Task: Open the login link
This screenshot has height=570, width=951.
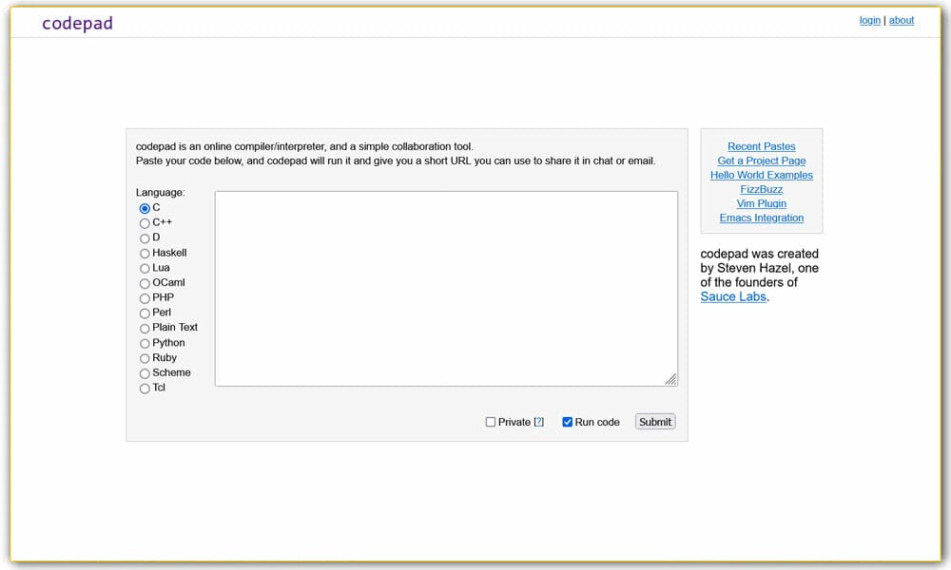Action: tap(869, 20)
